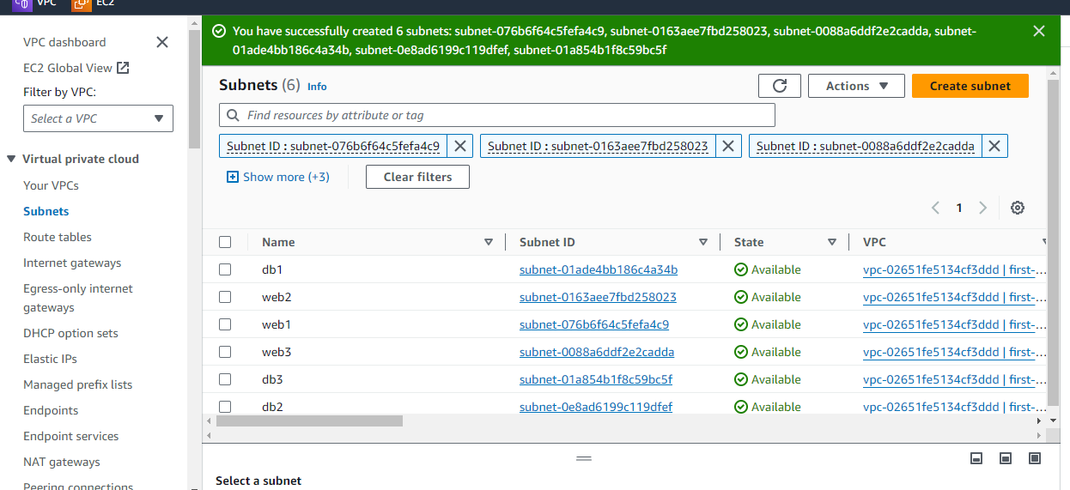Maximize the details split panel
The height and width of the screenshot is (490, 1070).
tap(1035, 458)
